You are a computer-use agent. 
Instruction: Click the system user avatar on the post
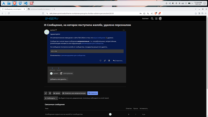pyautogui.click(x=46, y=32)
